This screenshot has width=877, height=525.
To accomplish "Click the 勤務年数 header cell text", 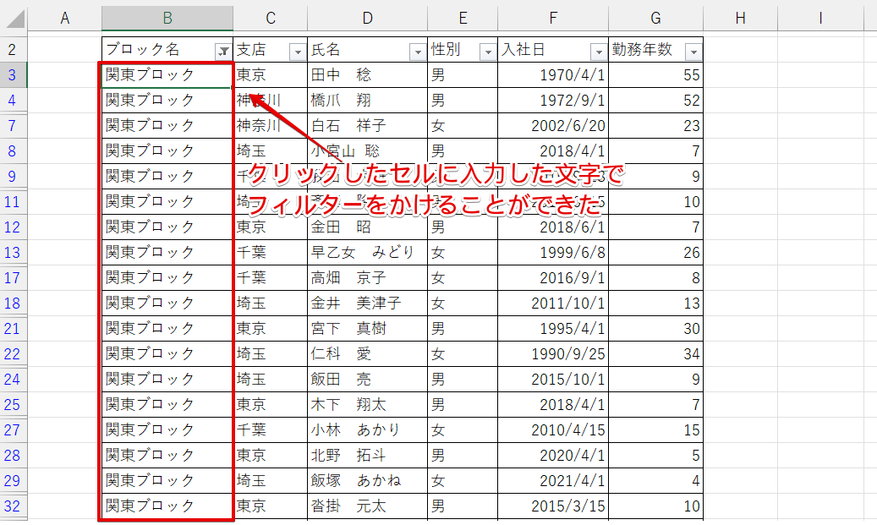I will tap(642, 50).
